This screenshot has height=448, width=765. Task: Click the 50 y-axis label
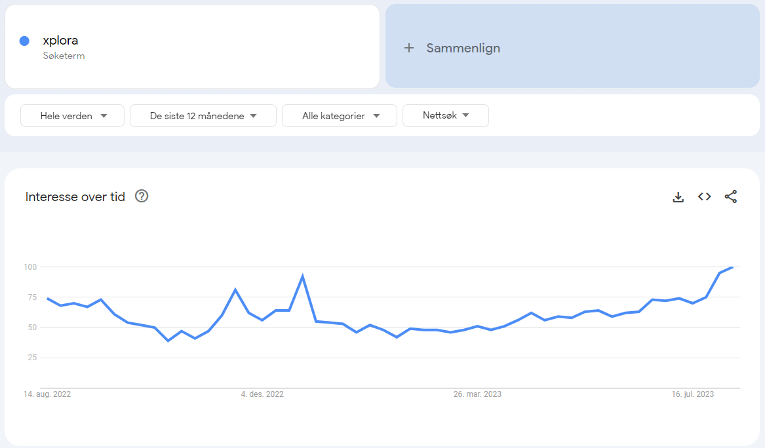coord(32,327)
